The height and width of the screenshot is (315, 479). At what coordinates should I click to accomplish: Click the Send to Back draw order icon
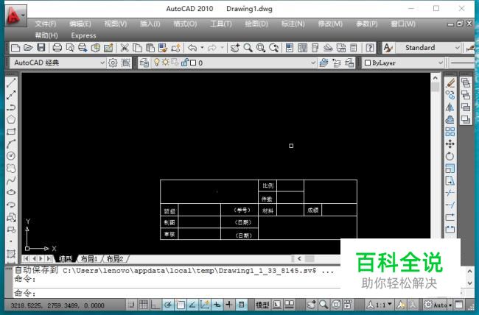tap(466, 95)
